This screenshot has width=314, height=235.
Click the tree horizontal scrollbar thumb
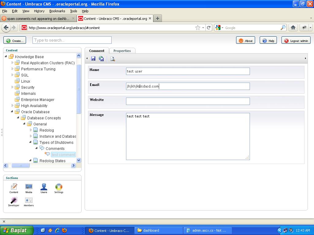(x=21, y=165)
